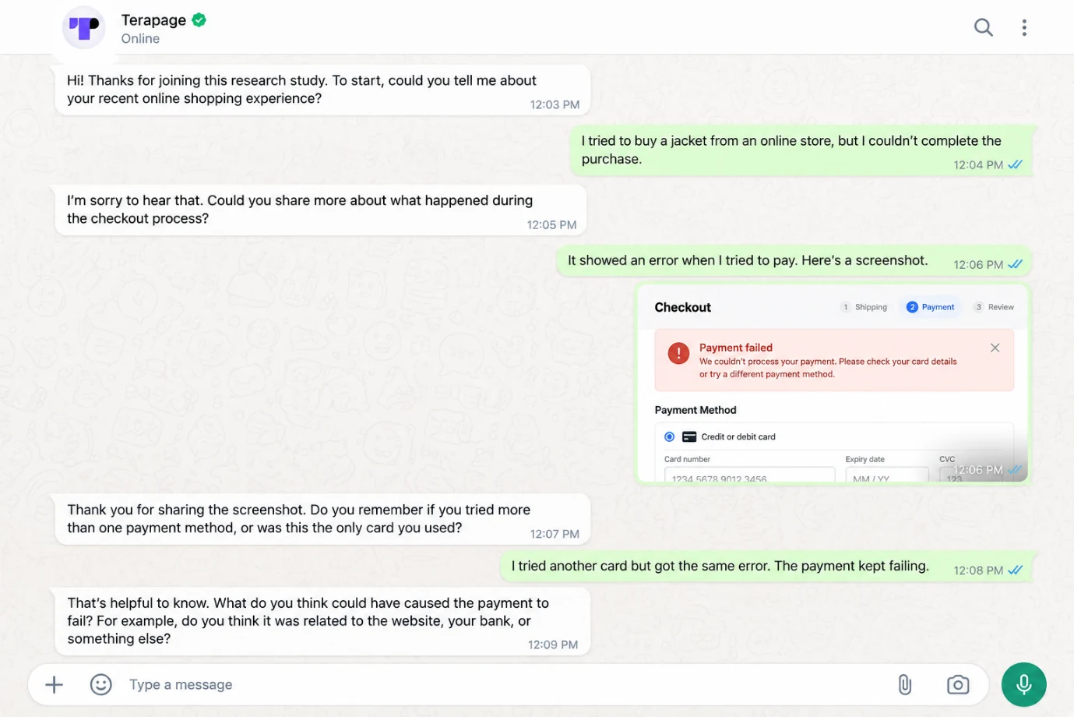Click the credit card icon in screenshot
The width and height of the screenshot is (1074, 717).
click(x=689, y=436)
